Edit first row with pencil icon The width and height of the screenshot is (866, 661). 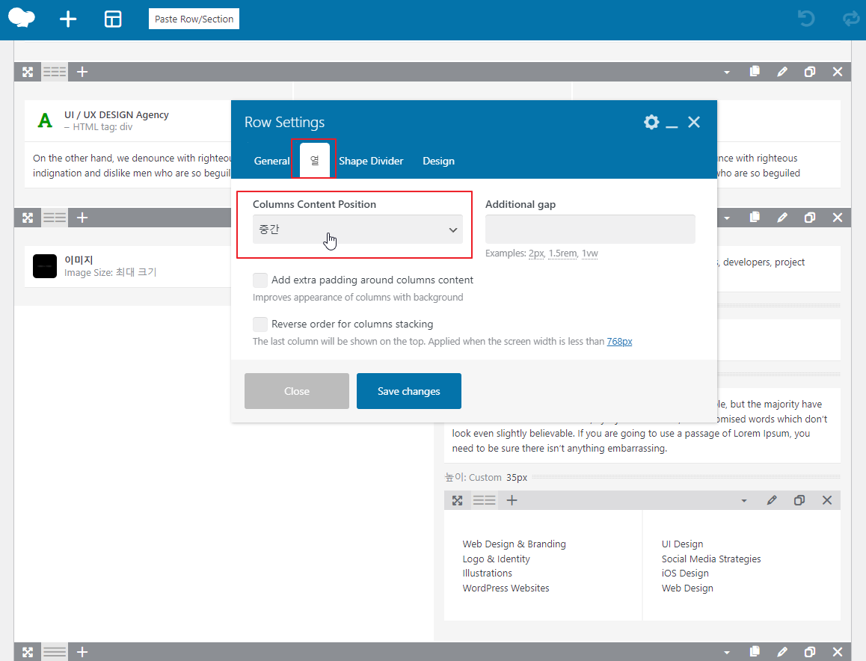[x=782, y=72]
